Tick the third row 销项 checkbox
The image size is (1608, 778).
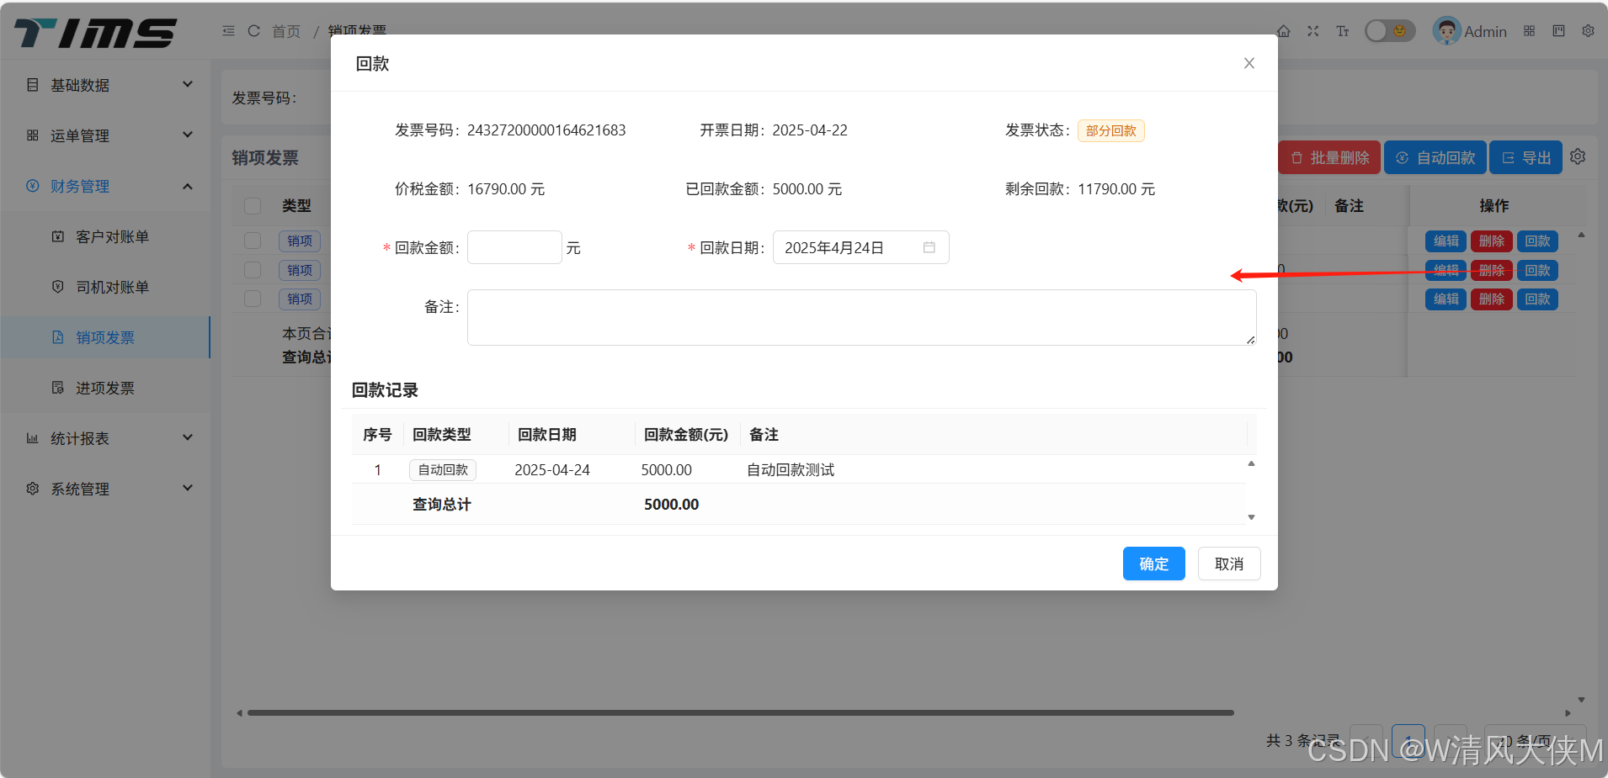pyautogui.click(x=253, y=299)
